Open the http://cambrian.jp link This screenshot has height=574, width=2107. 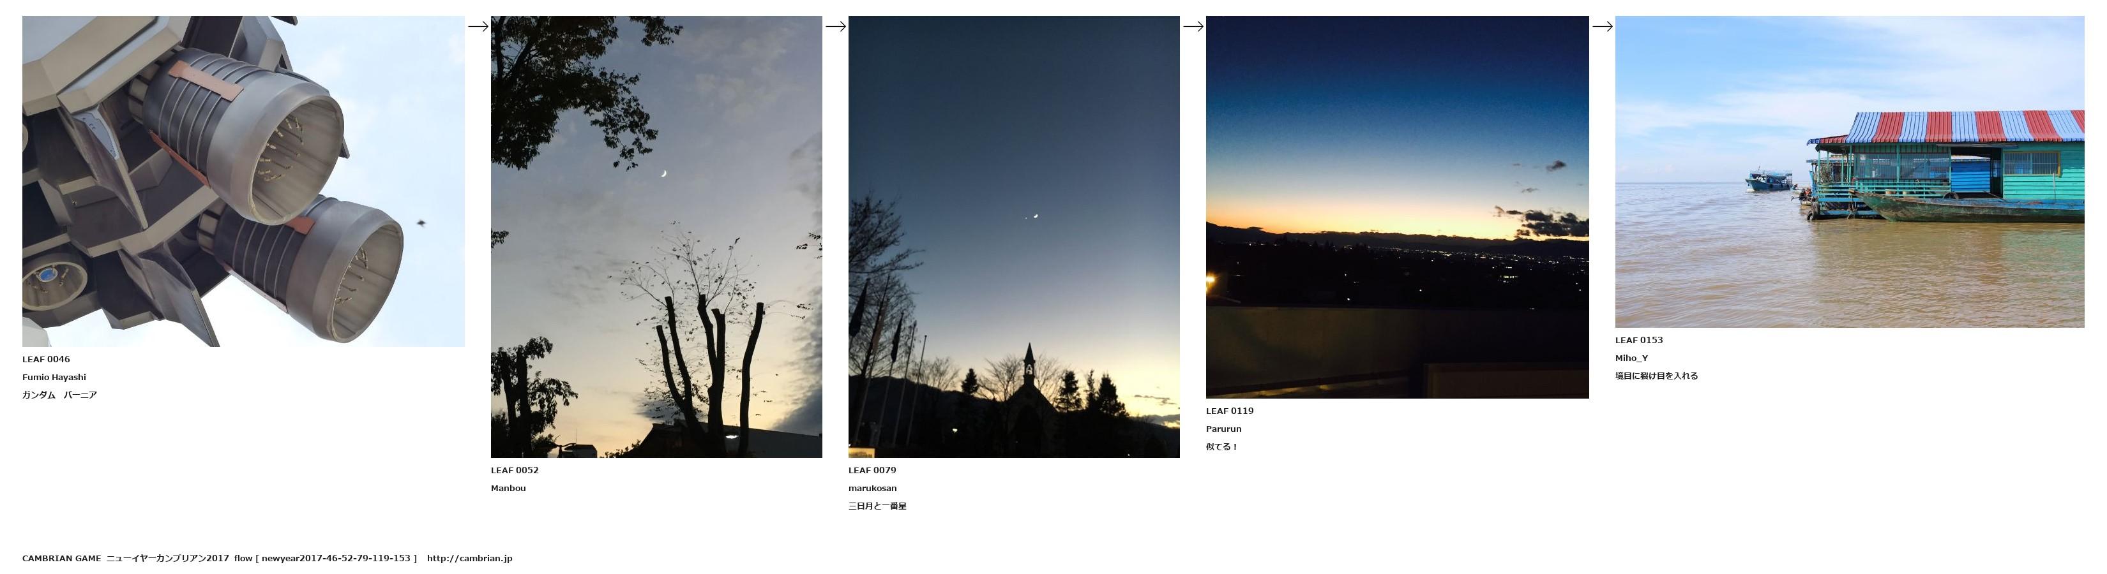click(x=469, y=559)
